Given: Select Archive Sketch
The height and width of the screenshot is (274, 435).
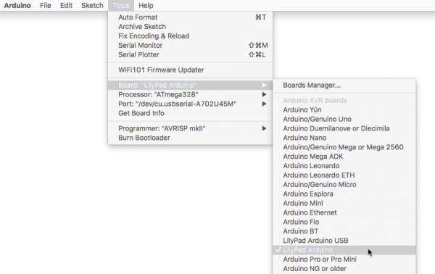Looking at the screenshot, I should click(190, 27).
